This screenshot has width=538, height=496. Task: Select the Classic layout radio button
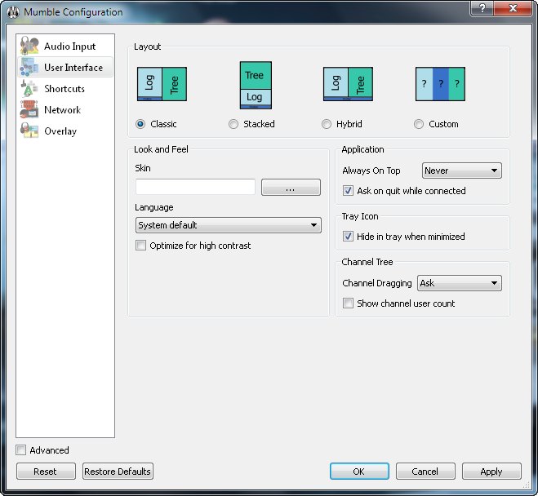[140, 124]
